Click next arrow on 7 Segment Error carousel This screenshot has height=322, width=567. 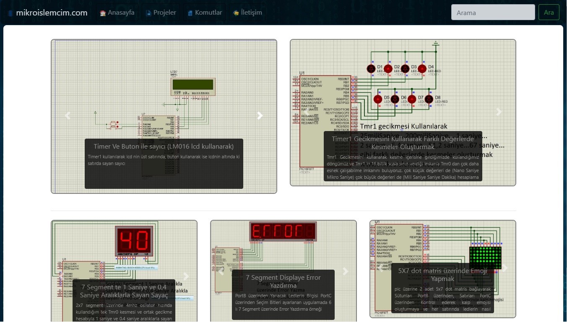(346, 271)
